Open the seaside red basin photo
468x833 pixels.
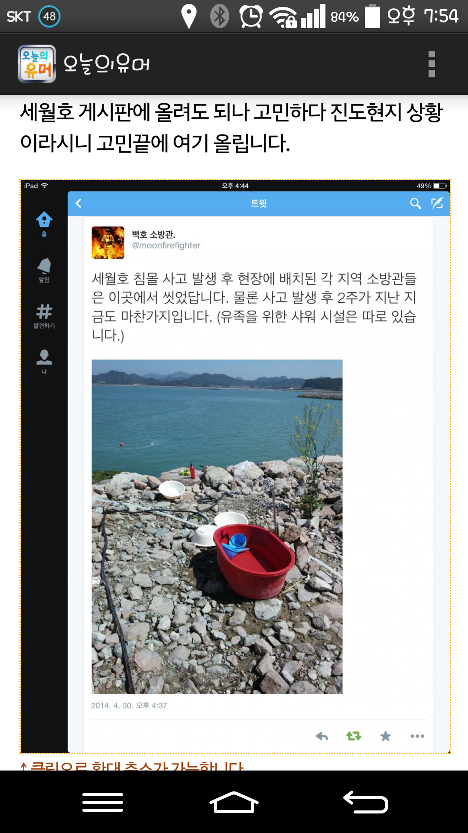[217, 526]
